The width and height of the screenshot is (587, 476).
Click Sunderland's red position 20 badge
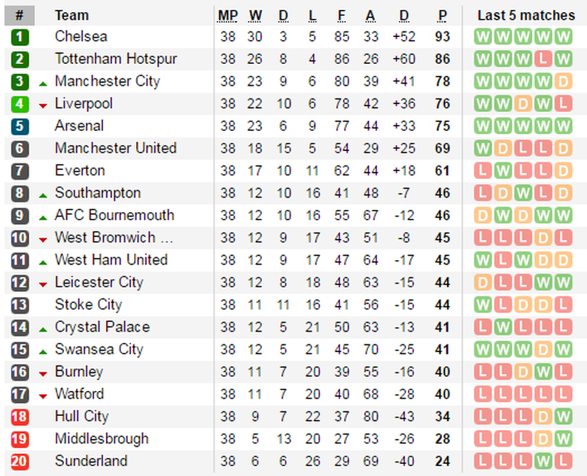(x=20, y=461)
